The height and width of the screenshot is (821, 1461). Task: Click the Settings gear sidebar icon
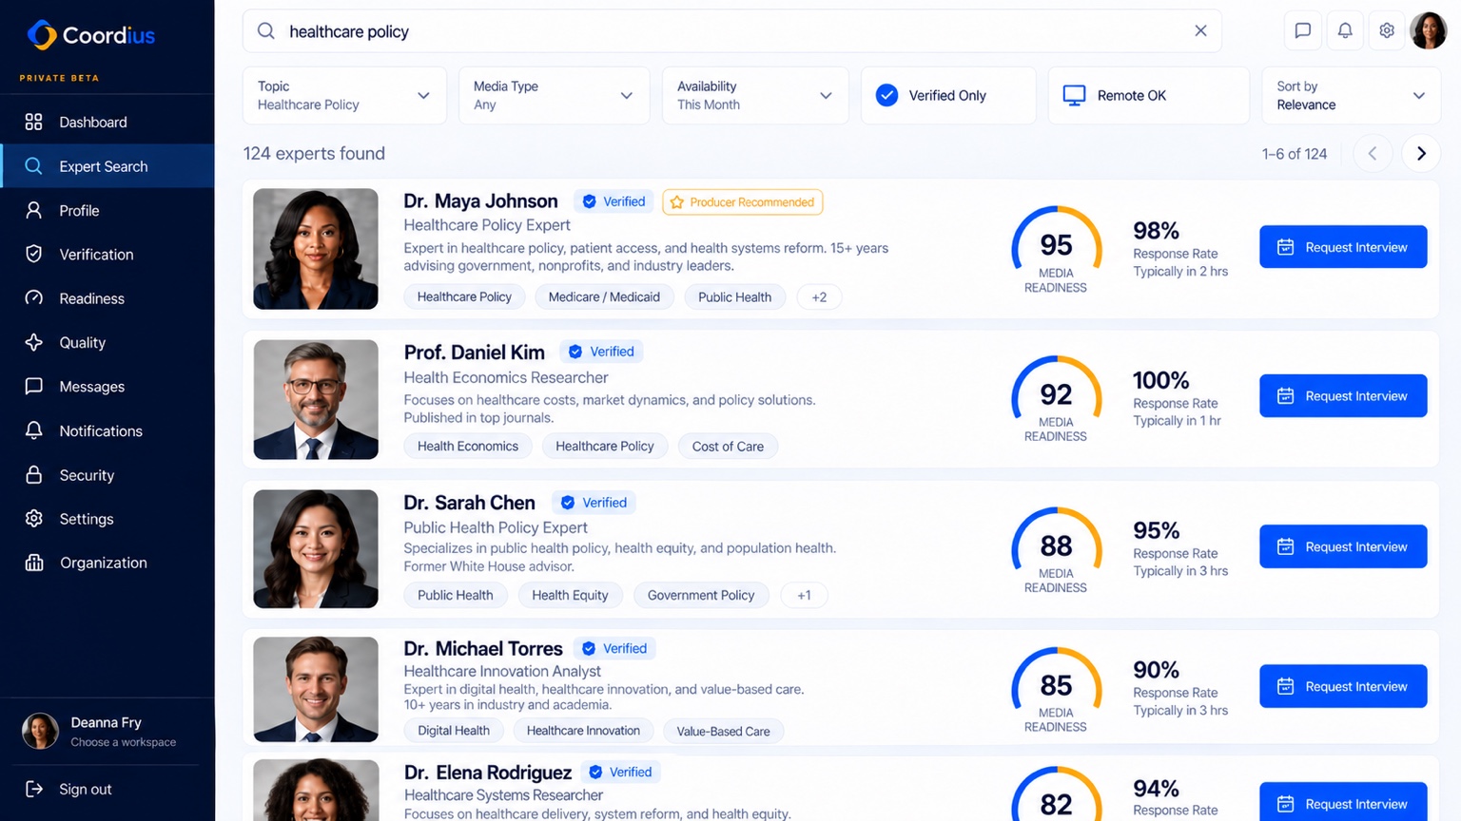click(34, 518)
